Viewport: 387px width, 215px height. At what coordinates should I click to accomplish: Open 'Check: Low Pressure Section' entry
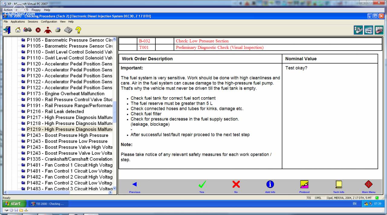pos(202,41)
